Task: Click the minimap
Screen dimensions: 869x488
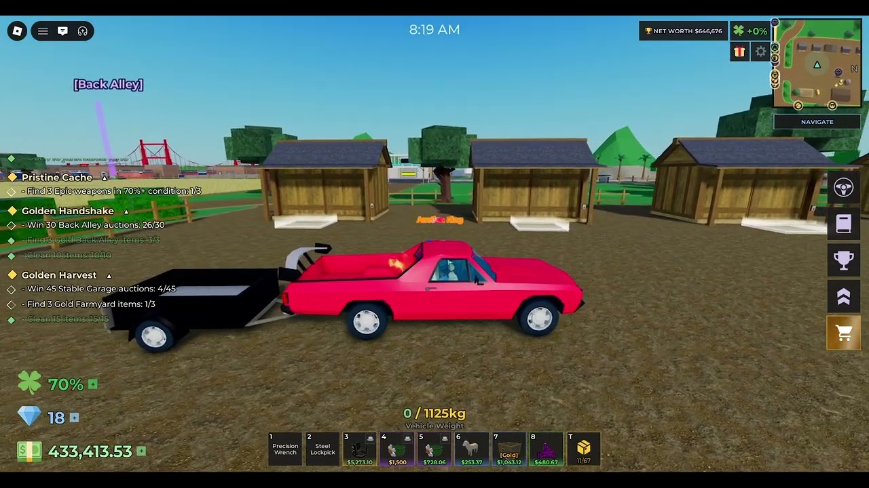Action: click(x=817, y=64)
